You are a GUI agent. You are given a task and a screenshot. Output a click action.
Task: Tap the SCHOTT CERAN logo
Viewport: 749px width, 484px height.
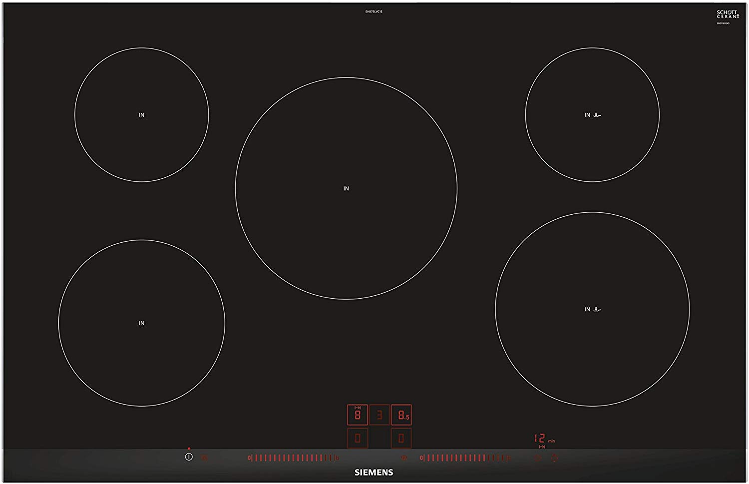[x=728, y=14]
